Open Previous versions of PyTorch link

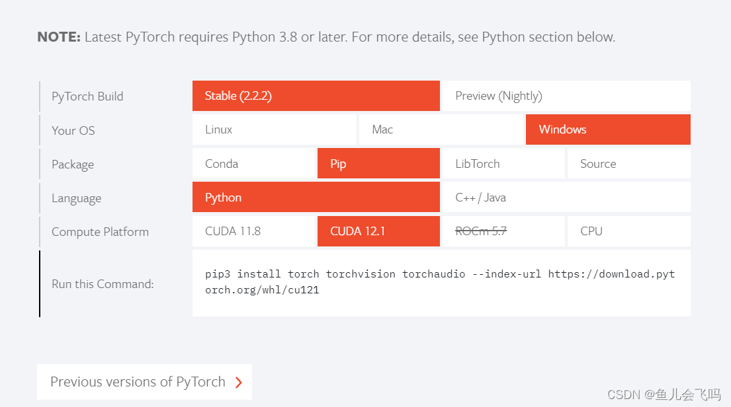point(138,382)
